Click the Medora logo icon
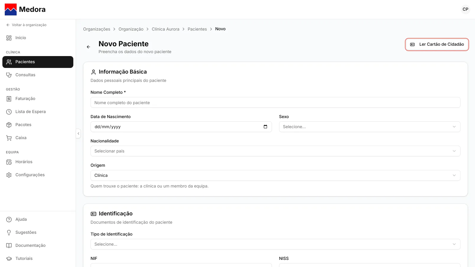This screenshot has height=267, width=475. pos(11,9)
